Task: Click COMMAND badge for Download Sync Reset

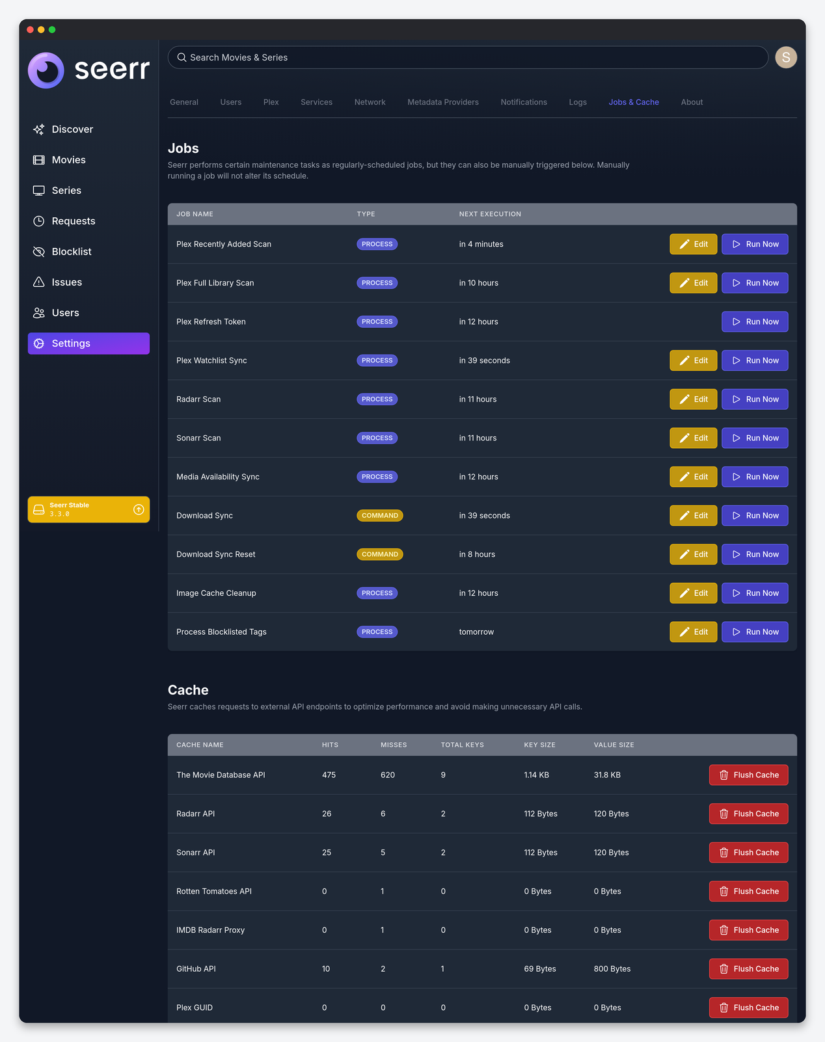Action: click(380, 554)
